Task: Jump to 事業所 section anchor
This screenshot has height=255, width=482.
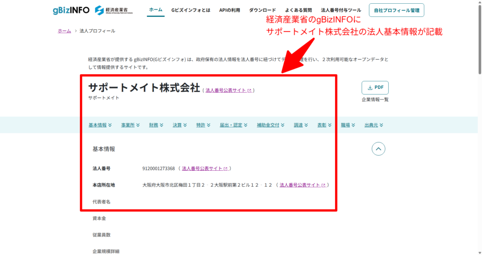Action: coord(130,125)
